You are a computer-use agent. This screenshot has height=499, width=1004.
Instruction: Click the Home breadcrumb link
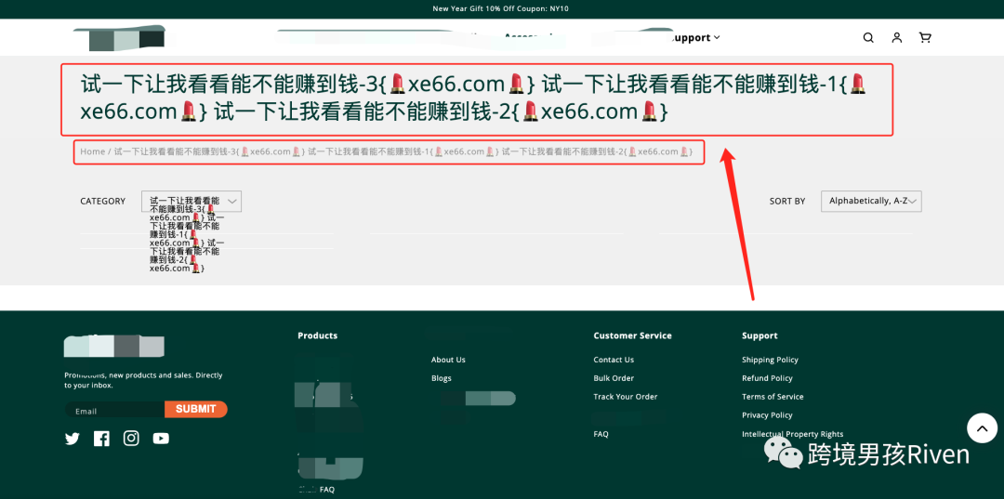point(92,151)
